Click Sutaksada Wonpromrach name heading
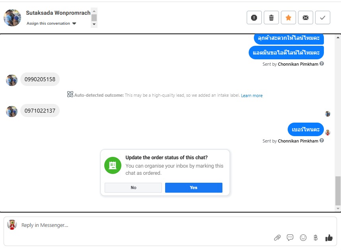341x250 pixels. pos(58,13)
